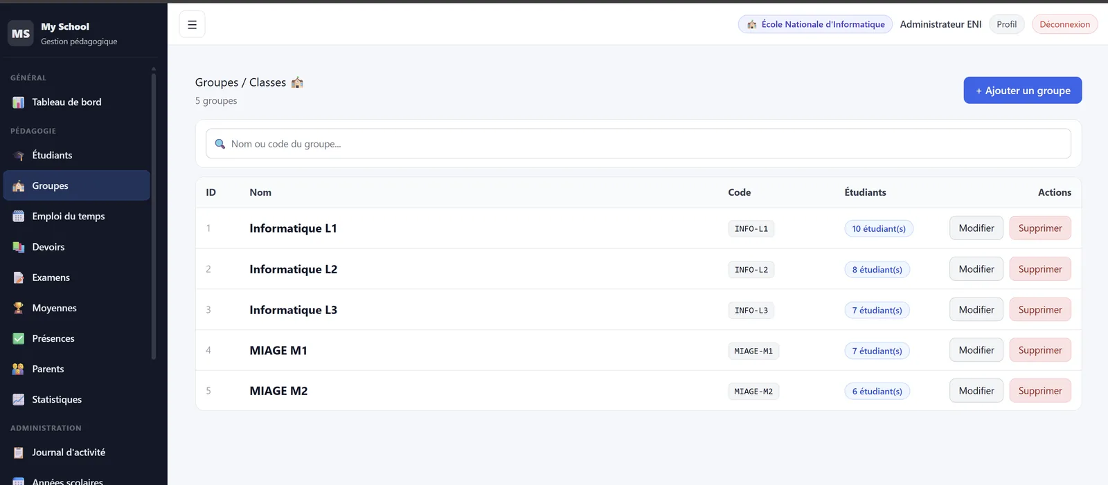
Task: Navigate to Devoirs
Action: pos(76,247)
